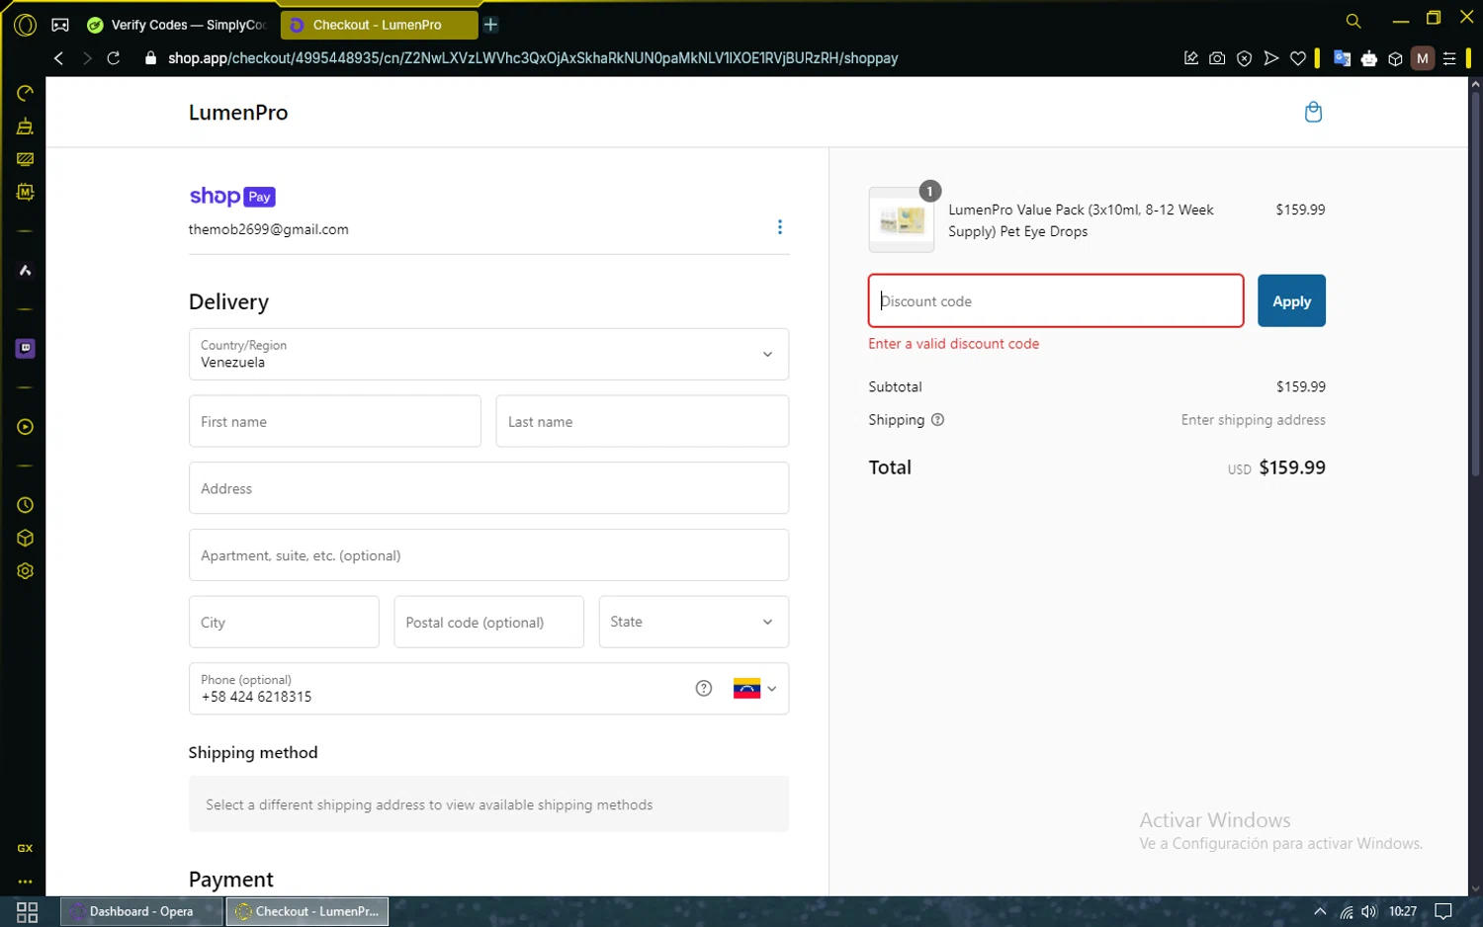Open Settings gear icon in the sidebar
1483x927 pixels.
click(26, 571)
